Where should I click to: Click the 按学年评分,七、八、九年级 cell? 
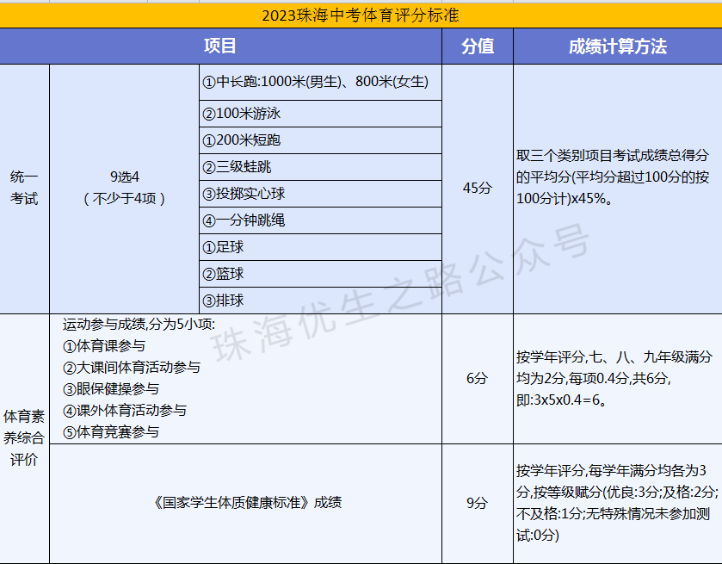[x=618, y=379]
